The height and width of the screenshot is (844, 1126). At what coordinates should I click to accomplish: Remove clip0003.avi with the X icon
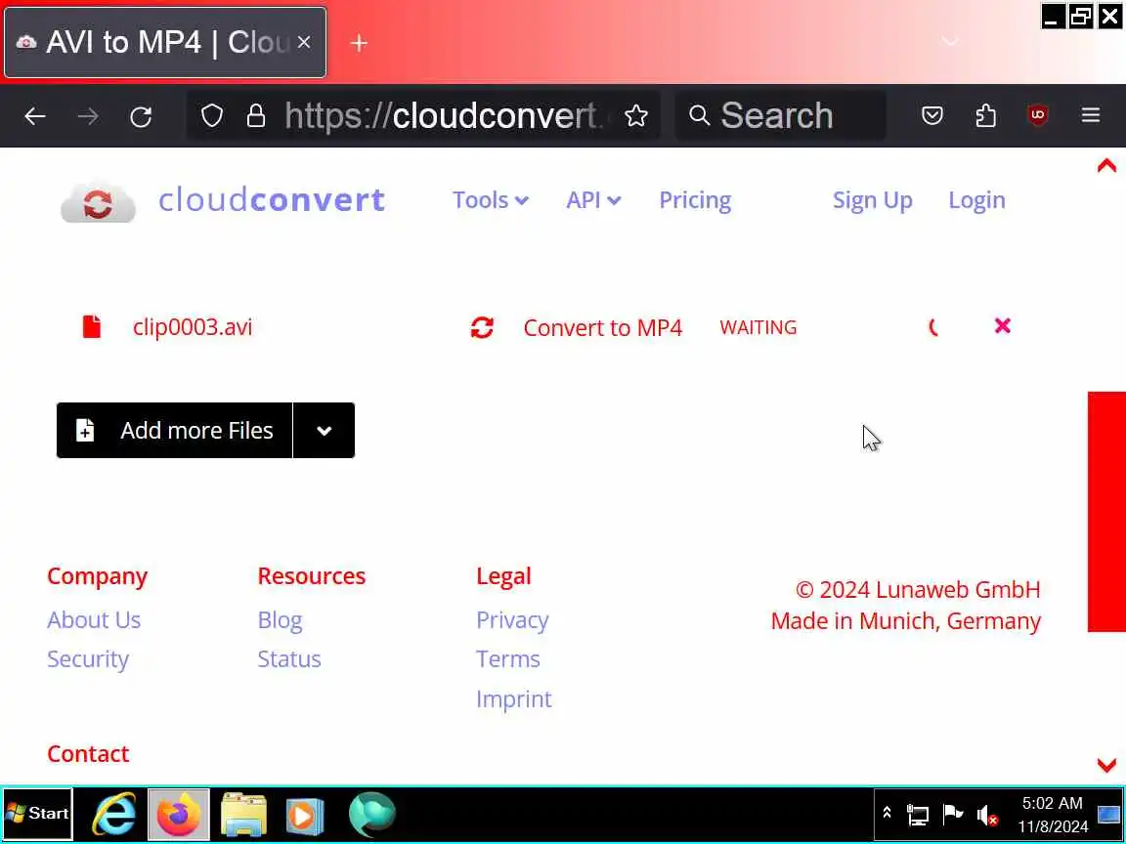click(x=1003, y=326)
